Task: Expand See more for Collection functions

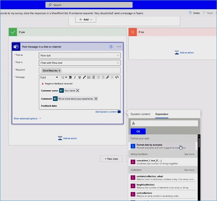Action: tap(189, 170)
